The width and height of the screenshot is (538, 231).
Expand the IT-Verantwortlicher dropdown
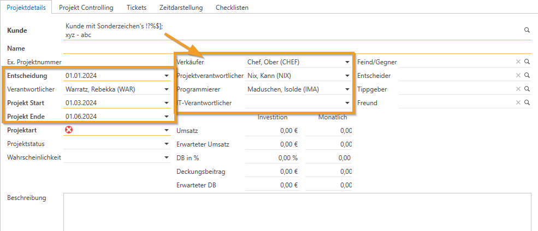coord(347,102)
